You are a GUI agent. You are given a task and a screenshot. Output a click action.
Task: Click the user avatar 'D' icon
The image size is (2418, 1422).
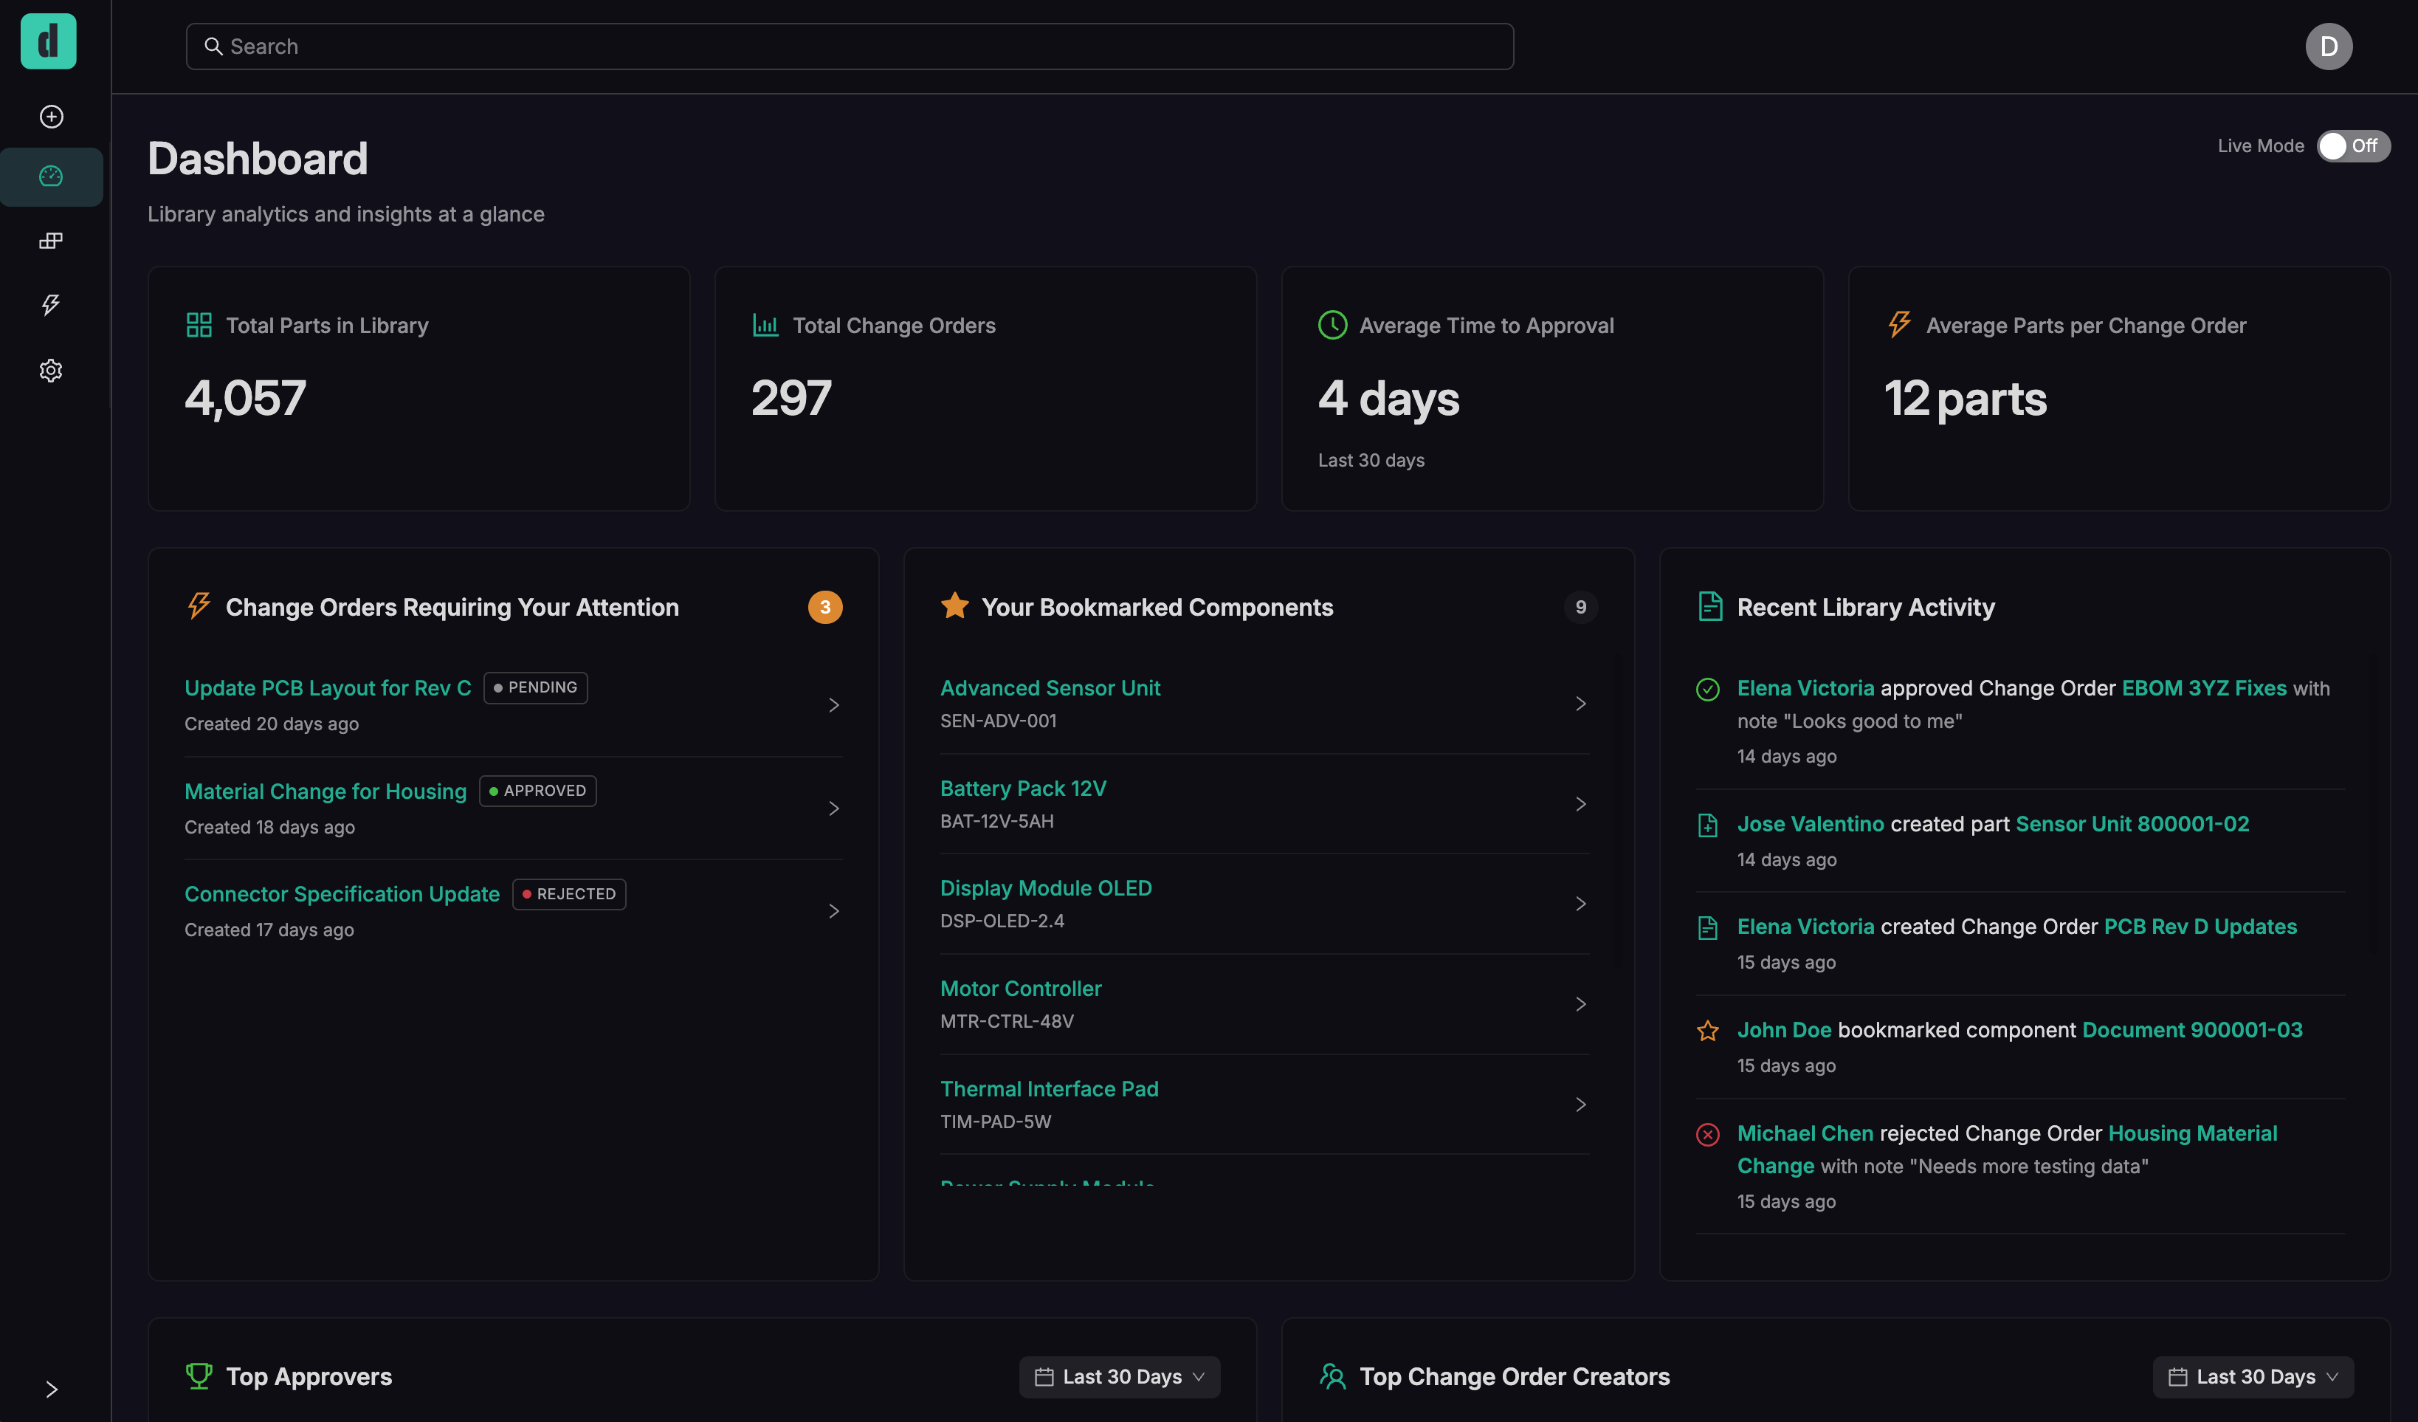[x=2328, y=46]
